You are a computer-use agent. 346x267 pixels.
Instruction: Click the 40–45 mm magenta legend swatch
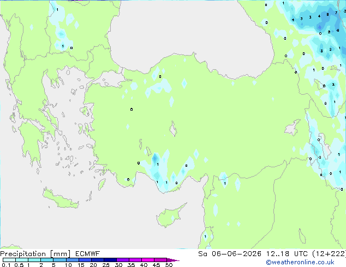point(148,260)
